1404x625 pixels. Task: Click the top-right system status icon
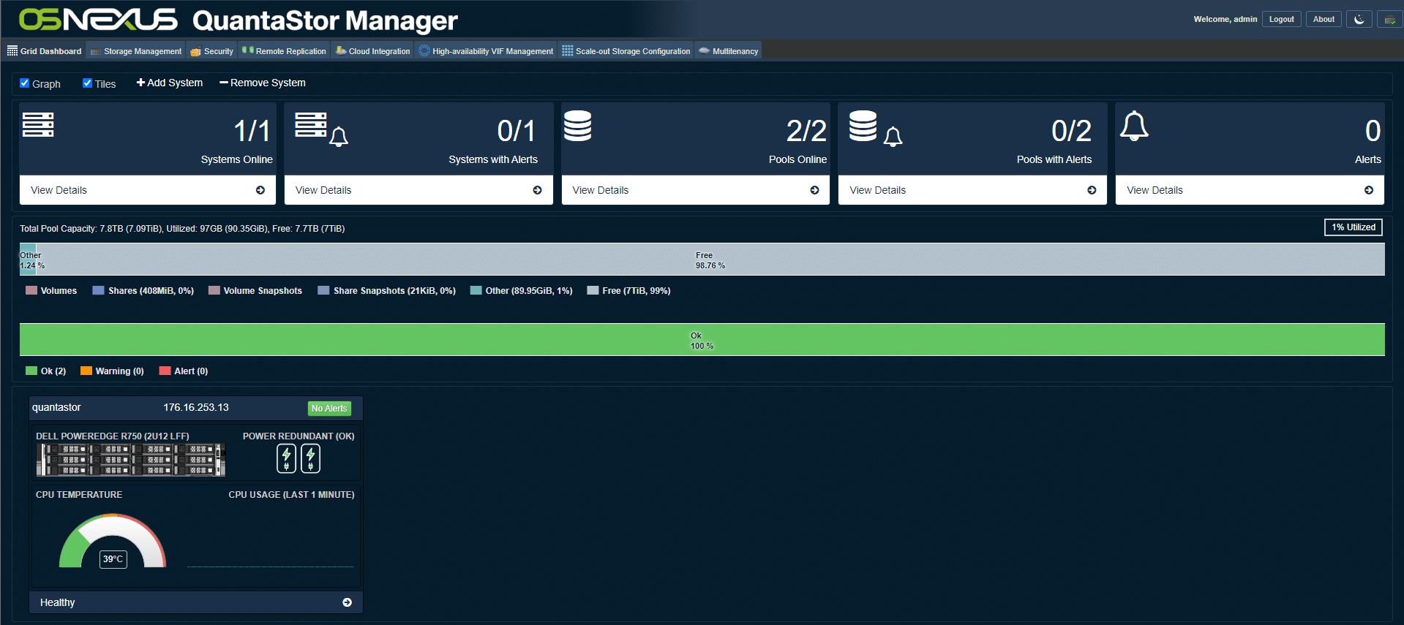1389,20
